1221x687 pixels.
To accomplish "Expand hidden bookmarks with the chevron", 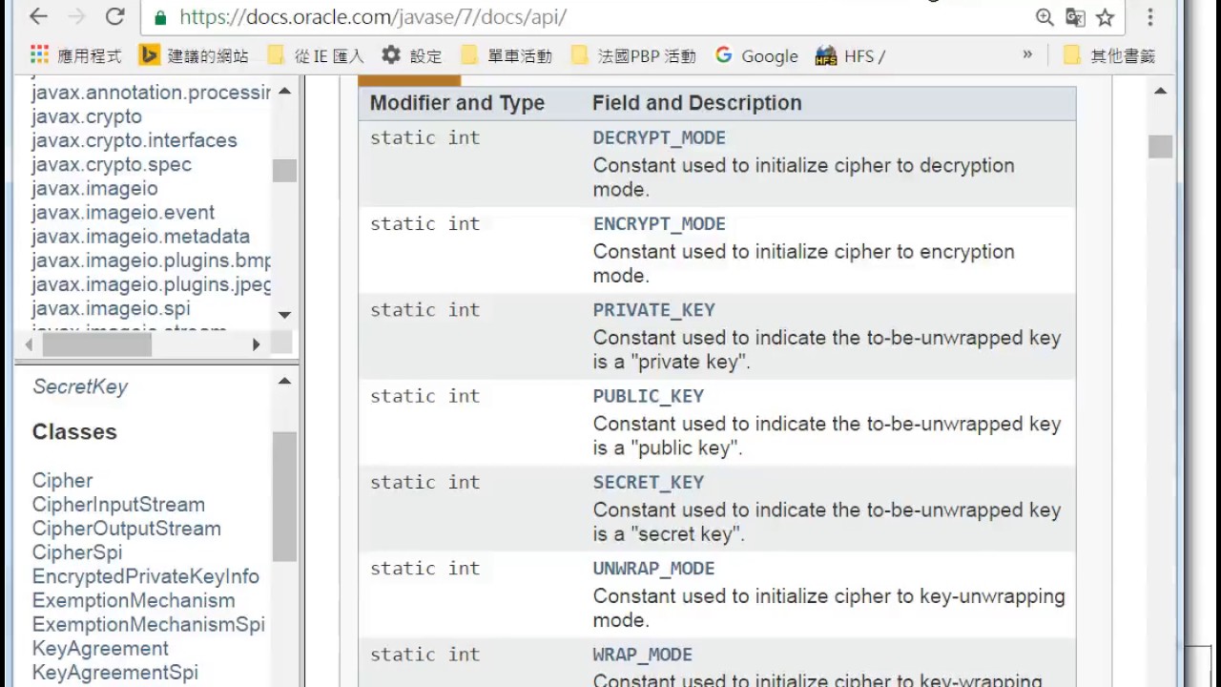I will (x=1027, y=55).
